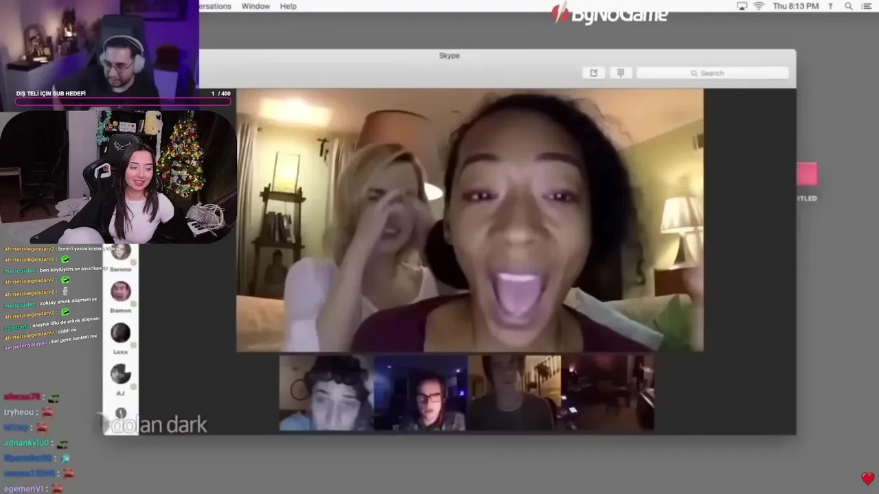Screen dimensions: 879x494
Task: Select the Lexx contact avatar
Action: (121, 333)
